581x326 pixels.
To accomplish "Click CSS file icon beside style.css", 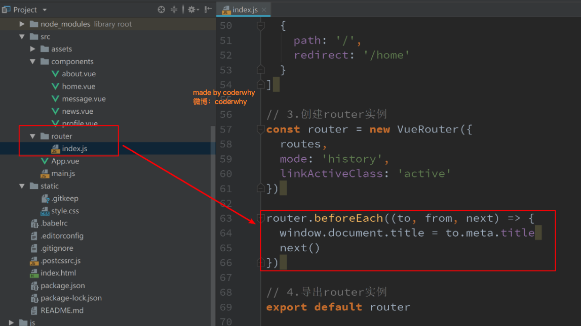I will [45, 211].
